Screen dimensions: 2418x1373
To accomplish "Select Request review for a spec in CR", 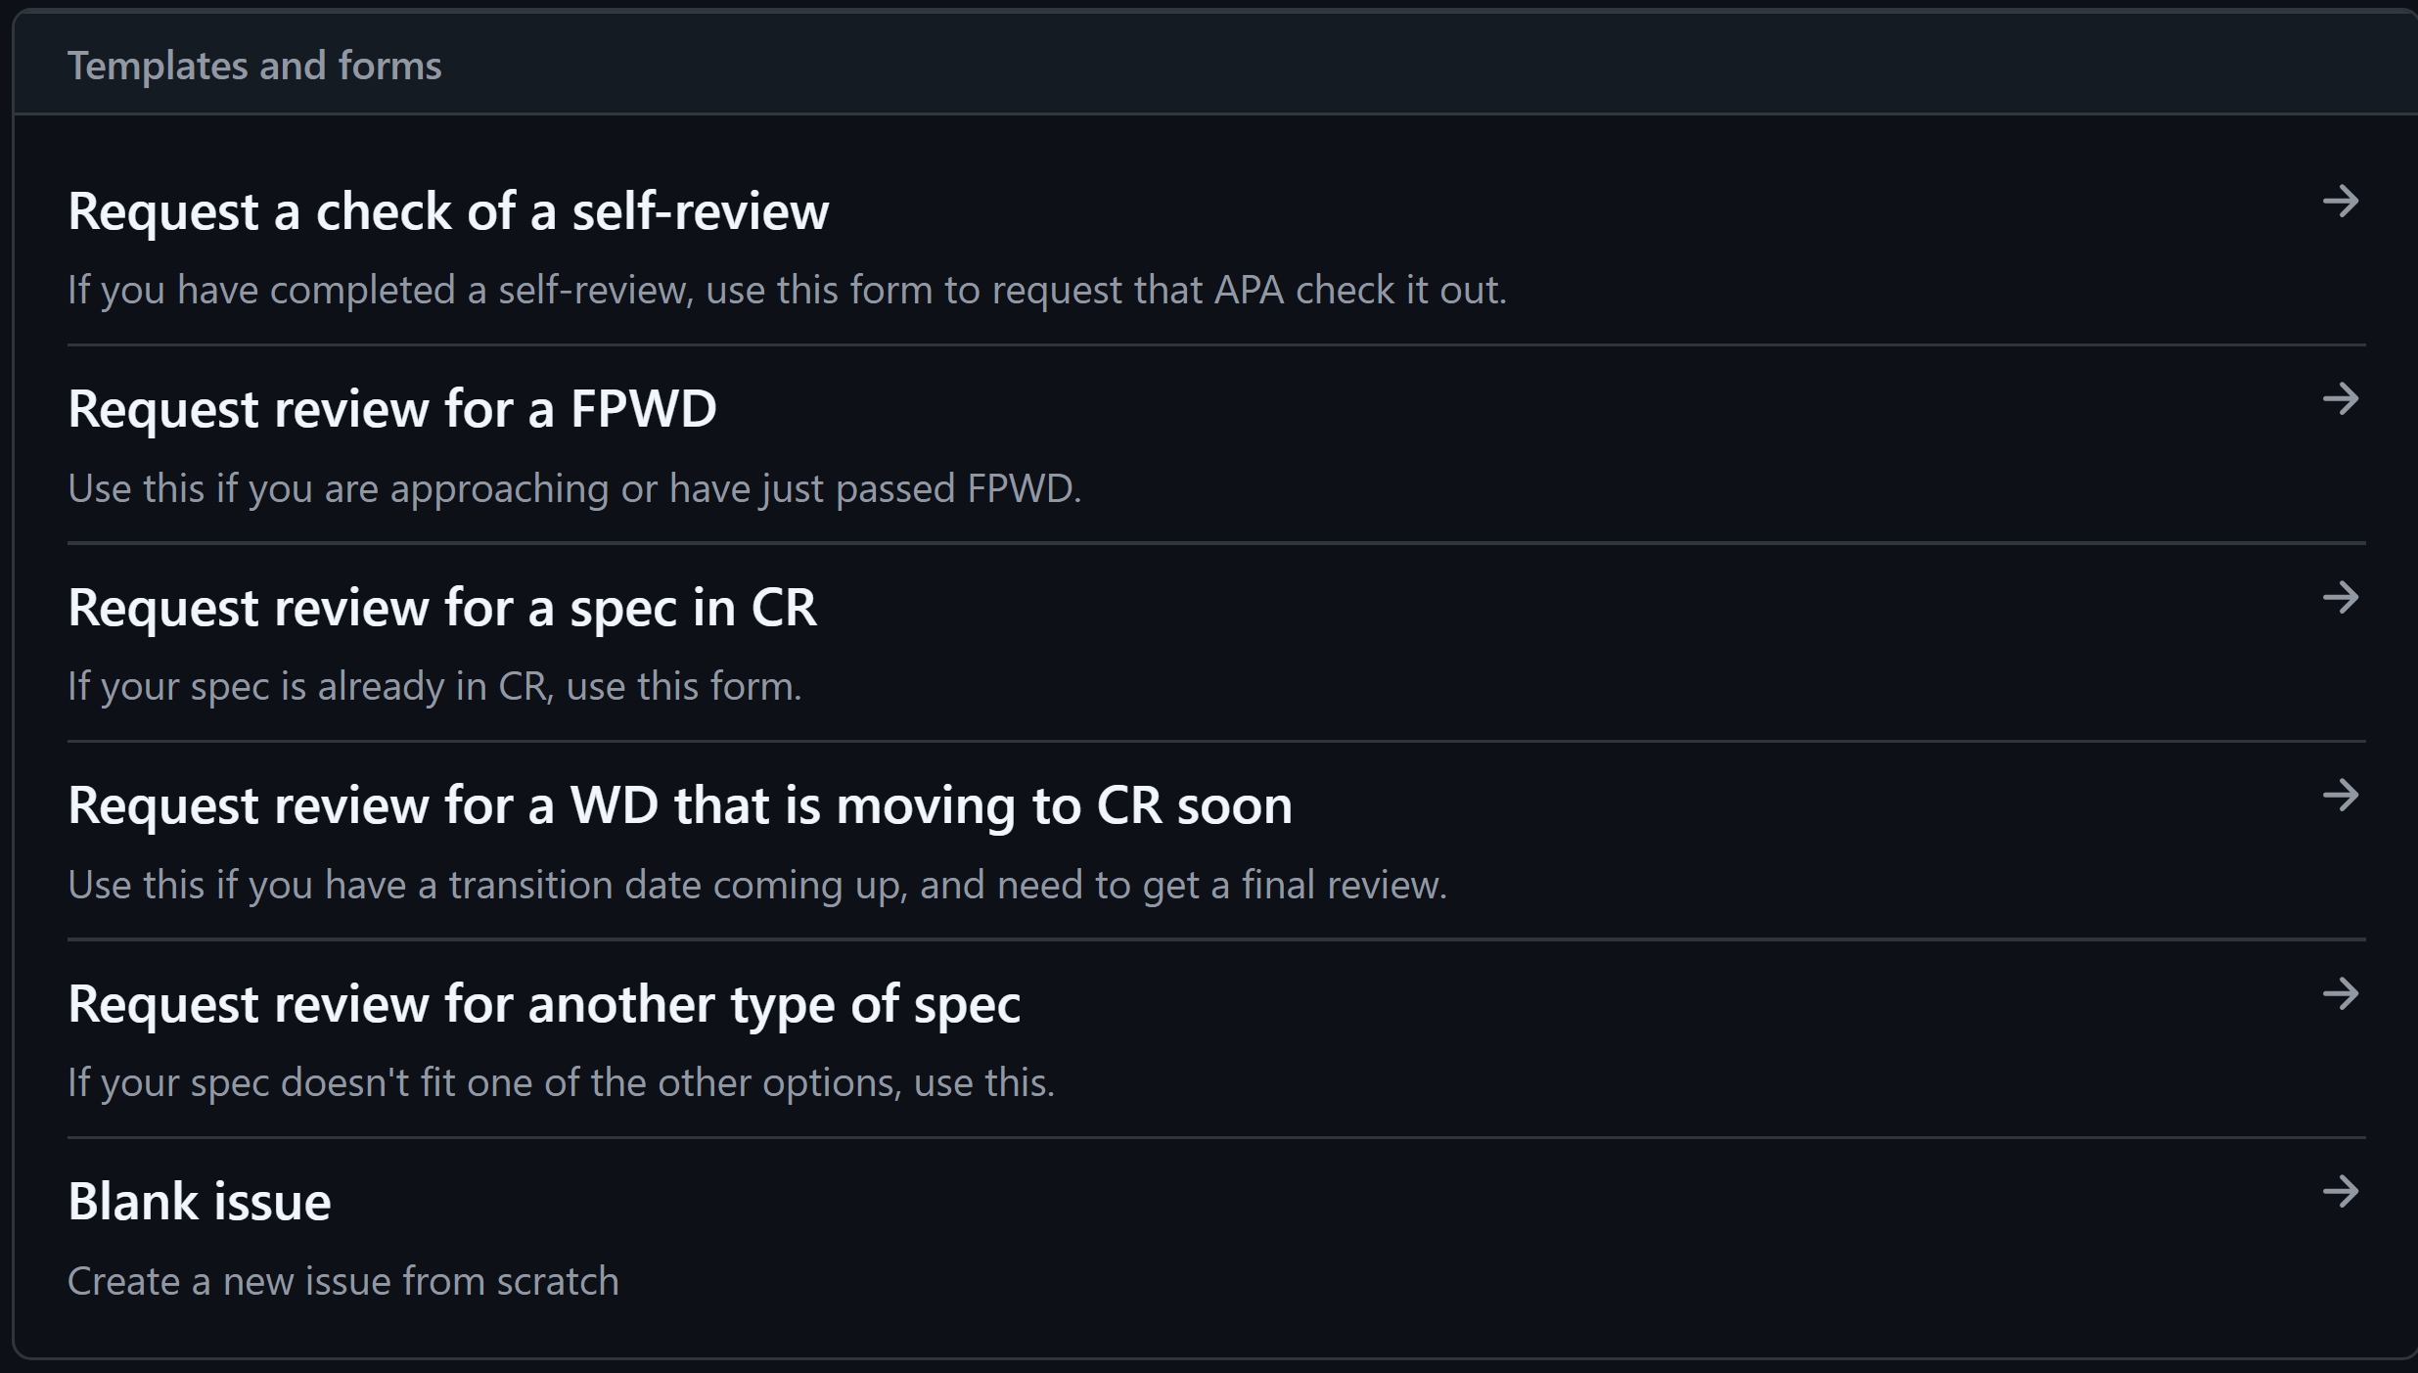I will pyautogui.click(x=443, y=607).
